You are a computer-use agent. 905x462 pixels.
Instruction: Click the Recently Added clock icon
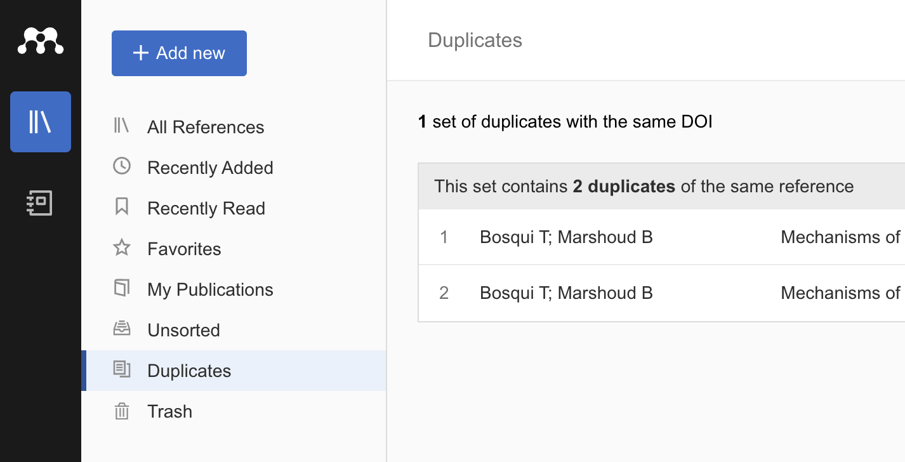coord(121,167)
